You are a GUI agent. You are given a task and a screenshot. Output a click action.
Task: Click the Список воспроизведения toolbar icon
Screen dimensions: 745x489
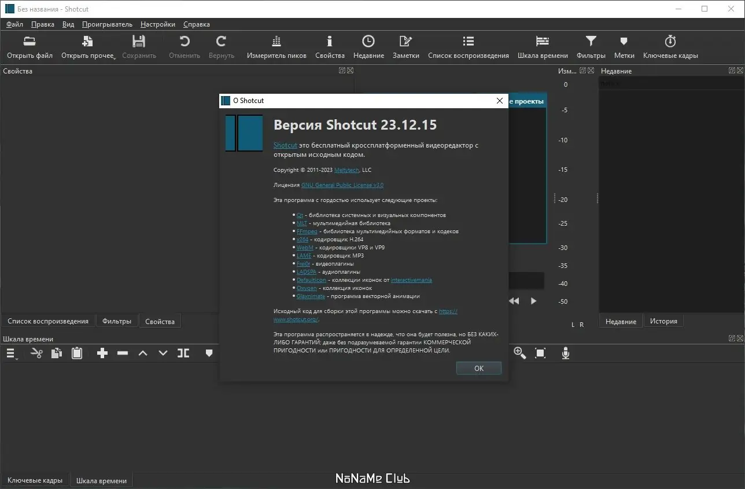click(469, 41)
